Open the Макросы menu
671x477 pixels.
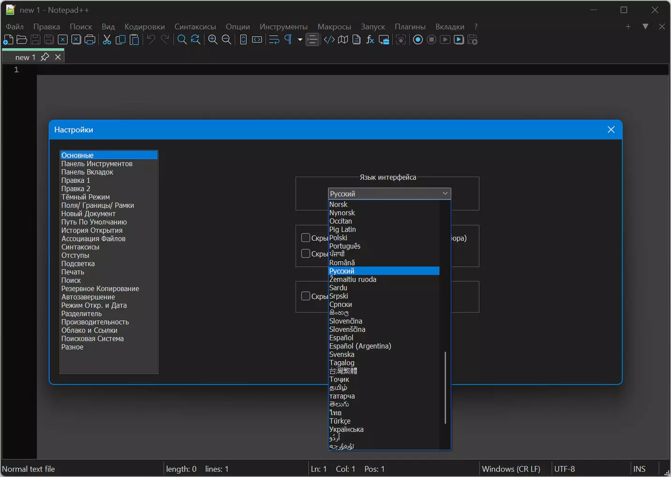coord(334,27)
